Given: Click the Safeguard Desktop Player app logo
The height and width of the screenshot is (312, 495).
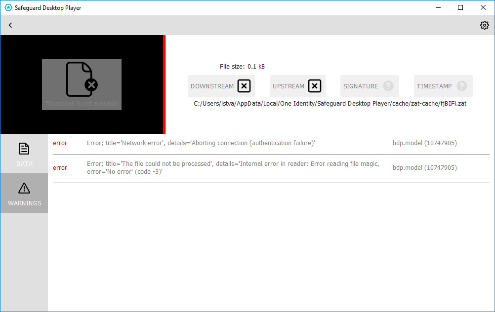Looking at the screenshot, I should pyautogui.click(x=8, y=7).
